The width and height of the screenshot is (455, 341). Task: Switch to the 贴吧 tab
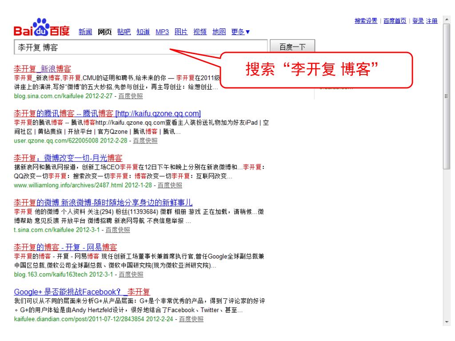click(x=124, y=32)
